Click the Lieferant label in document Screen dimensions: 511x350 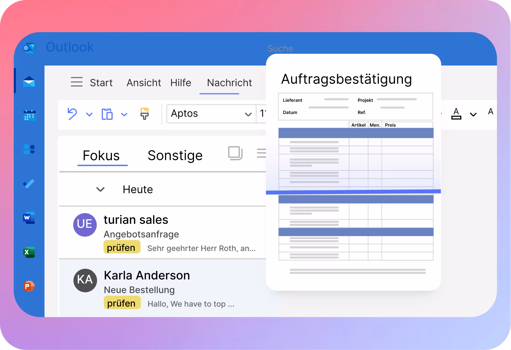293,100
